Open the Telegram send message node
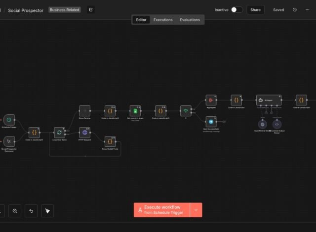The width and height of the screenshot is (316, 232). click(211, 122)
